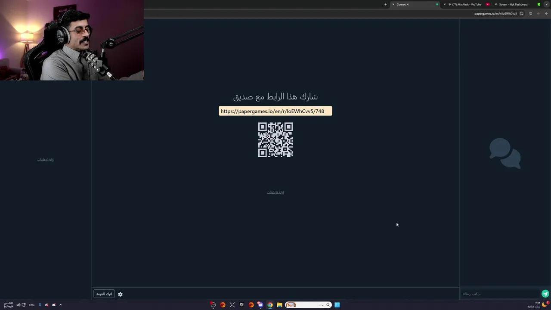Click the QR code image
The width and height of the screenshot is (551, 310).
coord(275,140)
